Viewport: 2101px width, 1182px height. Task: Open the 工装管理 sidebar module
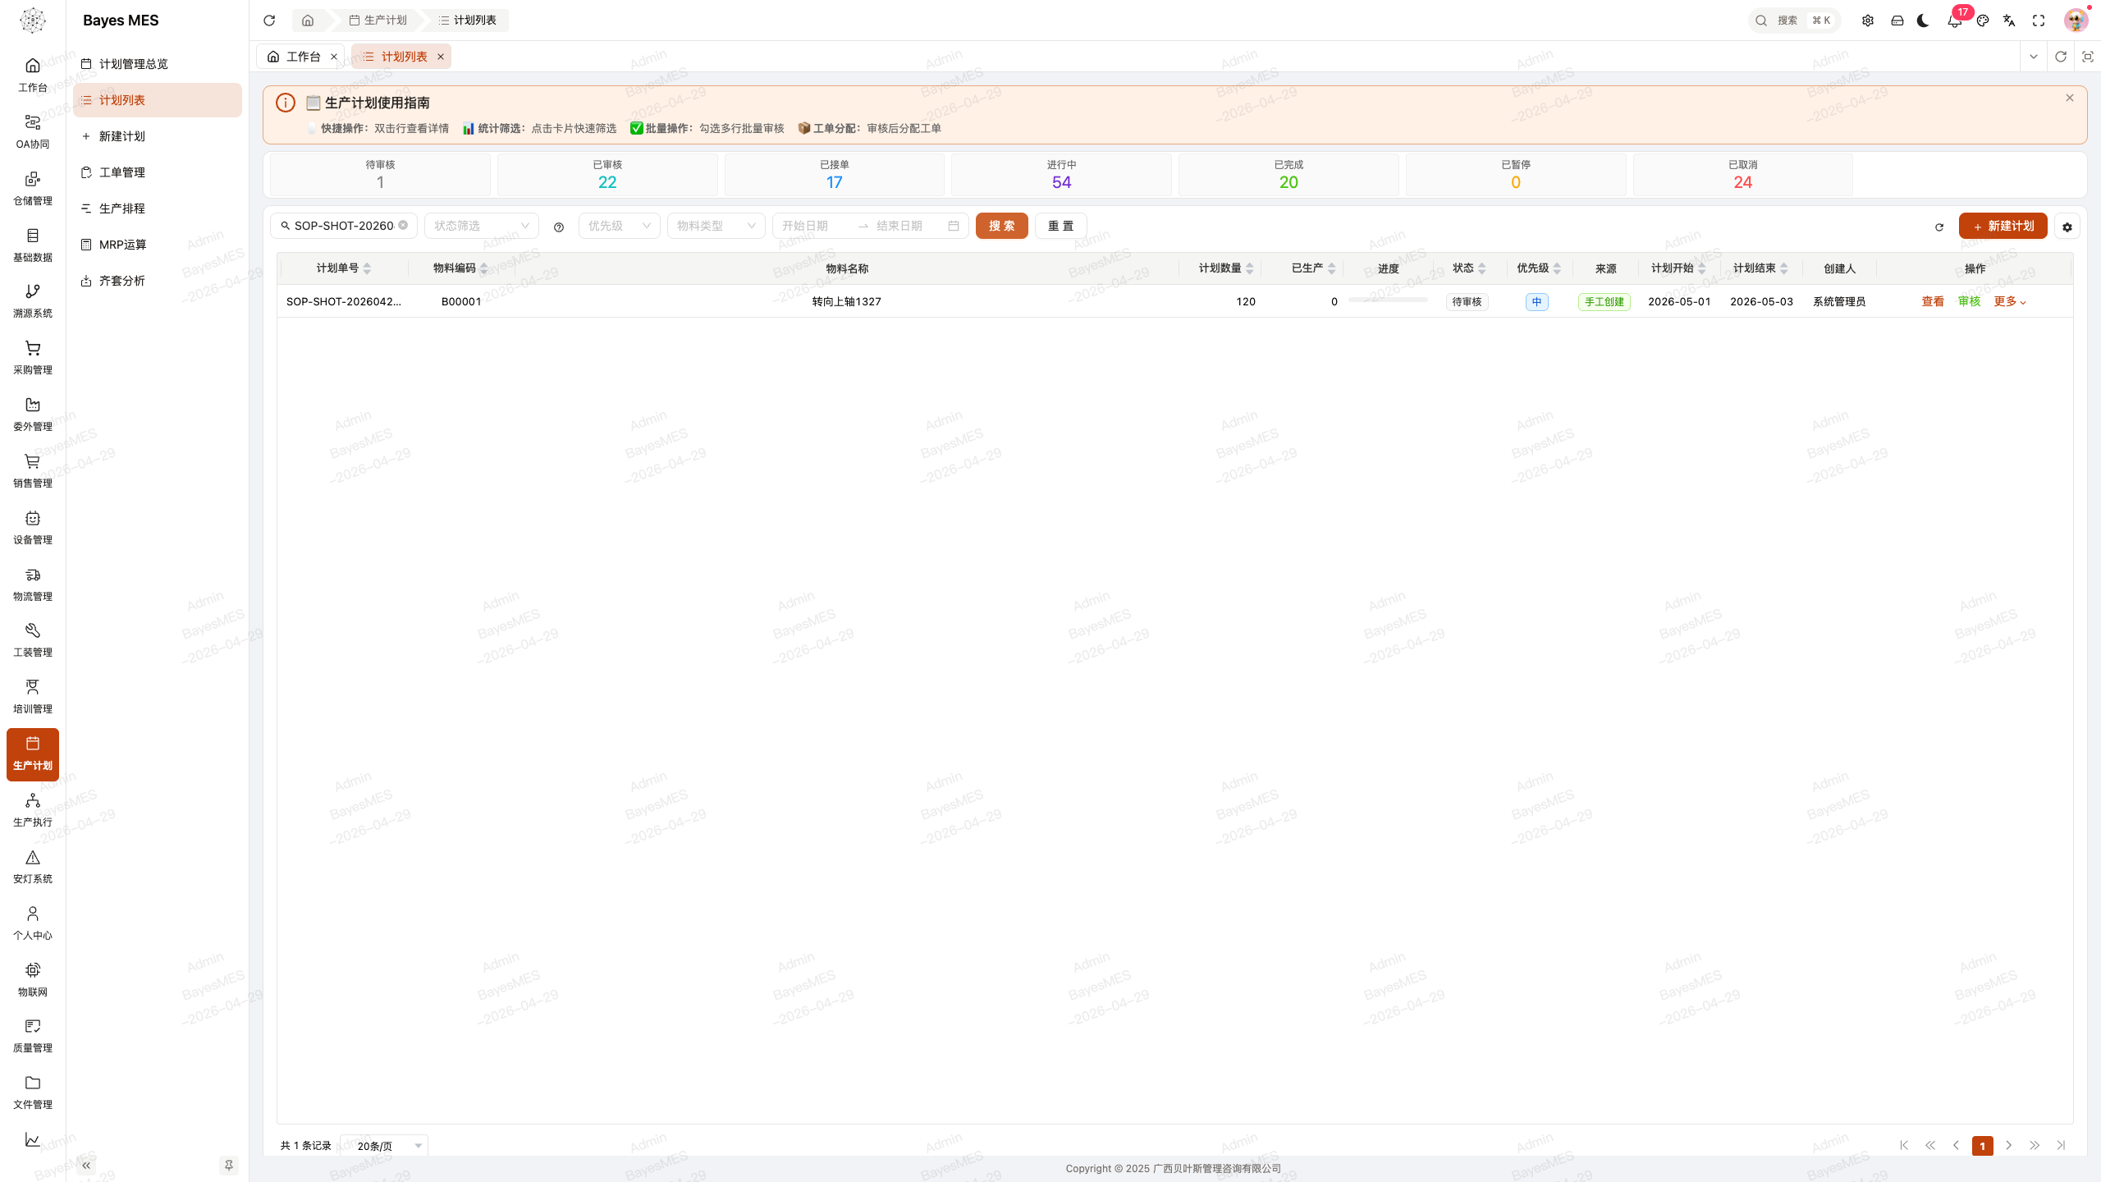click(x=33, y=640)
